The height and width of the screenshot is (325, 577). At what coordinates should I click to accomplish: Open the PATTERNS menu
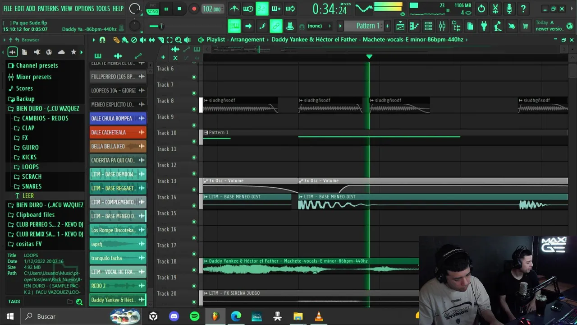[48, 9]
